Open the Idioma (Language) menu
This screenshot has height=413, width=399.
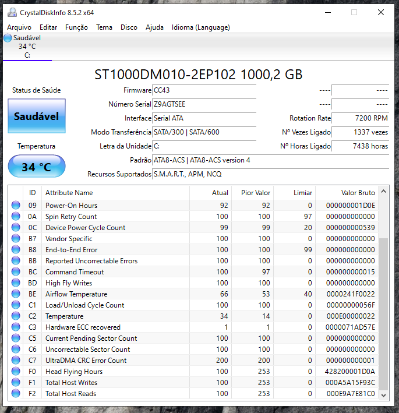click(201, 27)
